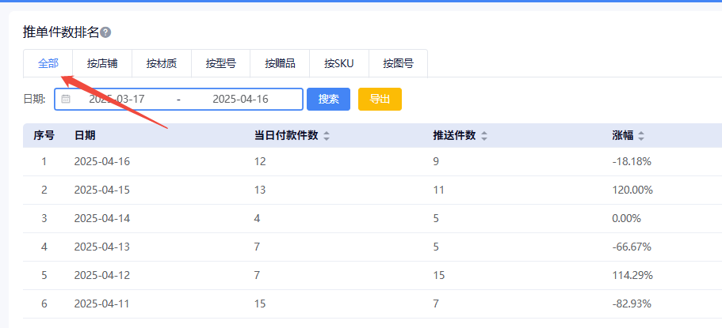The width and height of the screenshot is (722, 328).
Task: Click the calendar icon in date field
Action: point(66,100)
